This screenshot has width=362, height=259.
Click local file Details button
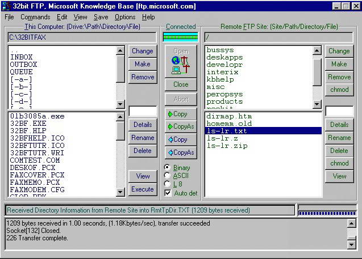point(143,125)
